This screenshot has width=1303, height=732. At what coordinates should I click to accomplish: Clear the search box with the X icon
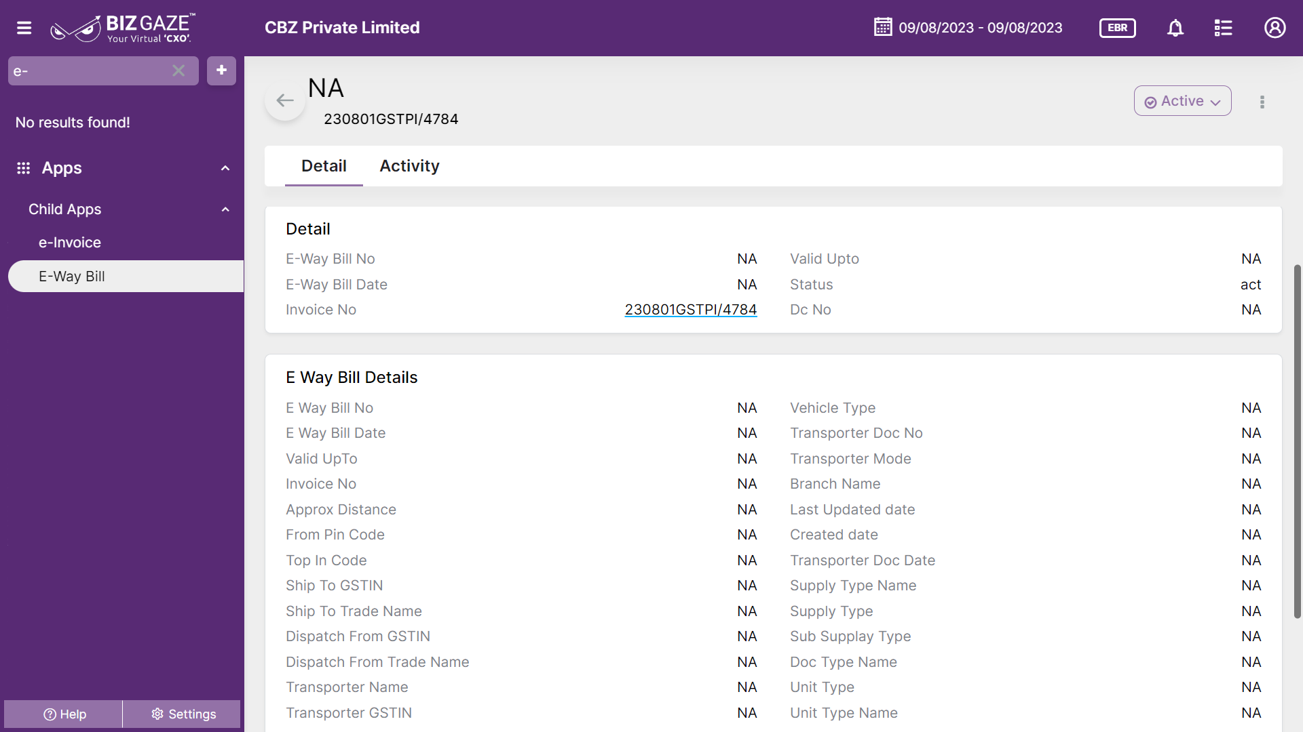tap(178, 70)
